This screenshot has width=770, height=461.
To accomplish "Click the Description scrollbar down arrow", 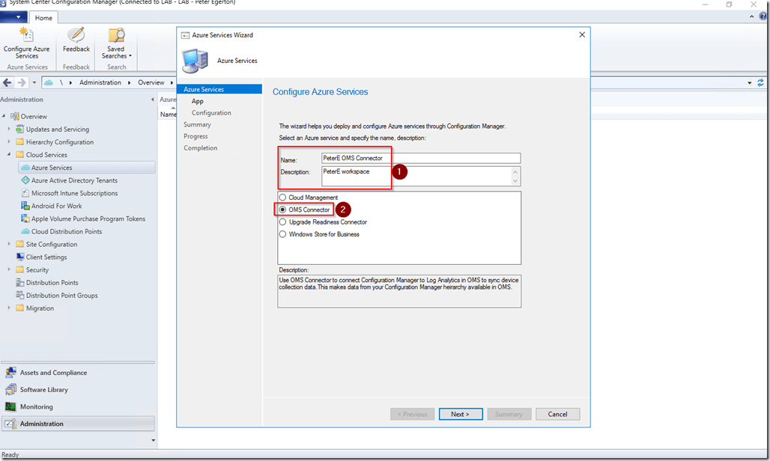I will [515, 181].
